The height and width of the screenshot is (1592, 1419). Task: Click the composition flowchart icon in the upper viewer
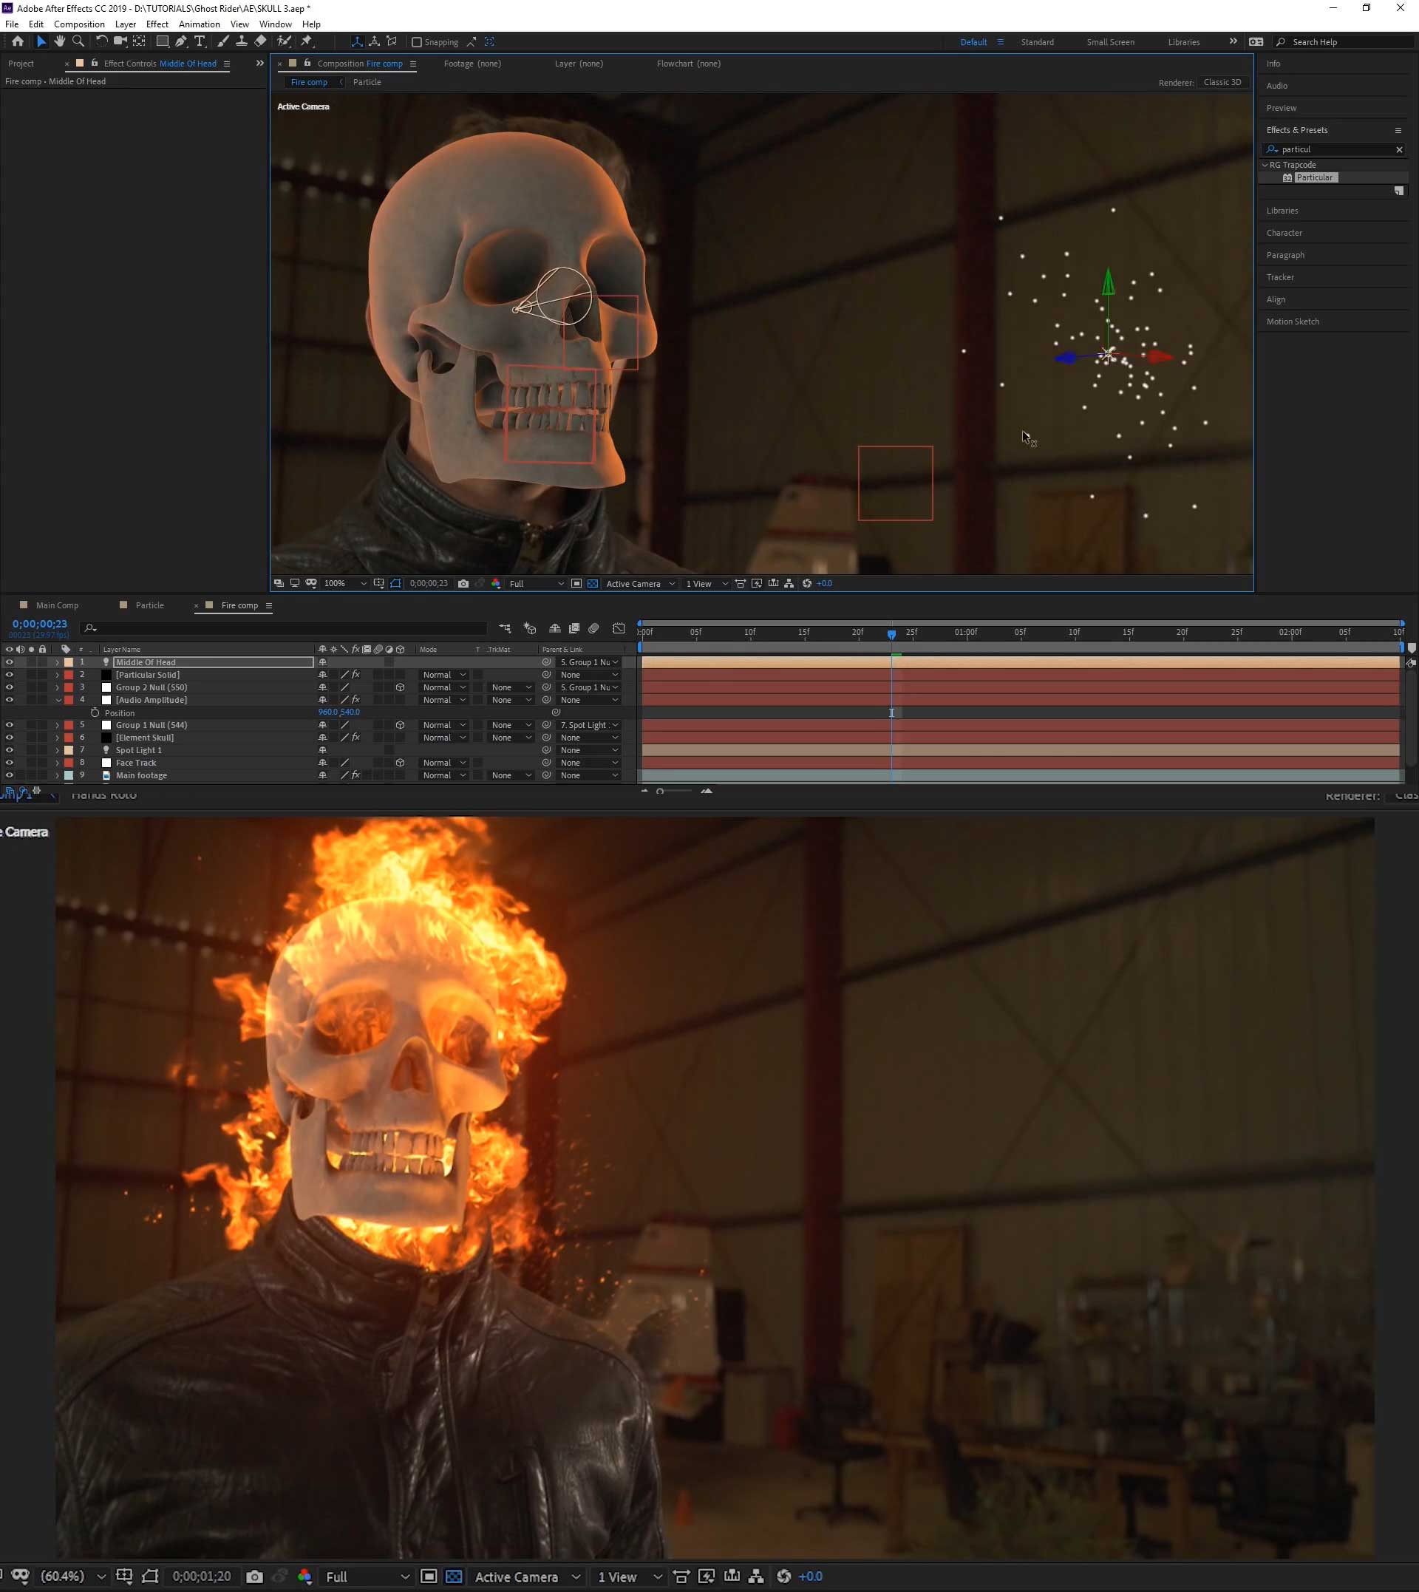coord(789,583)
